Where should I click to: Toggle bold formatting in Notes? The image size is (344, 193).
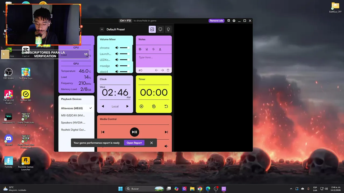tap(140, 49)
